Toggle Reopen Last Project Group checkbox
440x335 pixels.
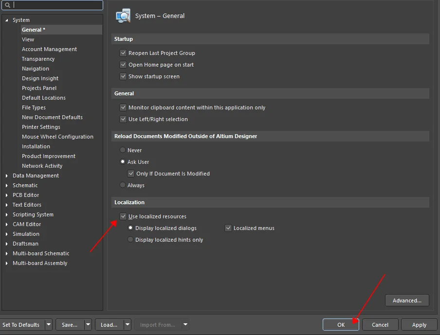pos(123,53)
